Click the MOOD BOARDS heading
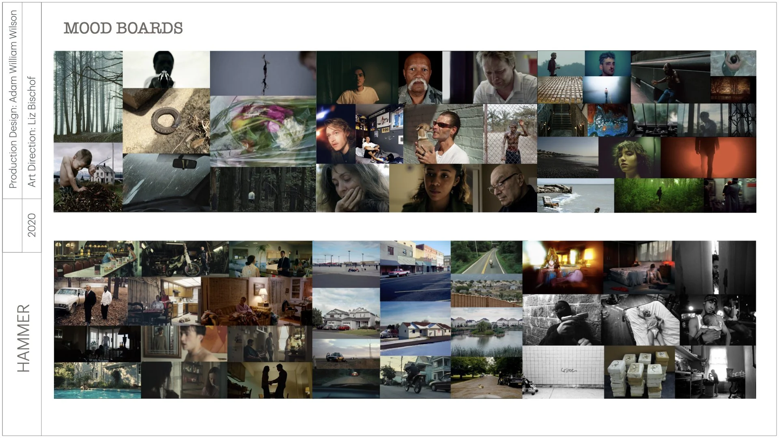 pyautogui.click(x=123, y=28)
